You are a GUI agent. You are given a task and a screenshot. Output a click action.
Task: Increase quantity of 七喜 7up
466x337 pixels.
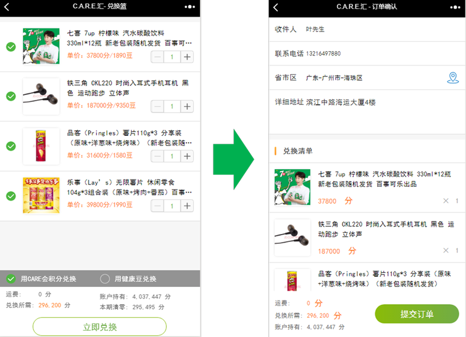[187, 57]
